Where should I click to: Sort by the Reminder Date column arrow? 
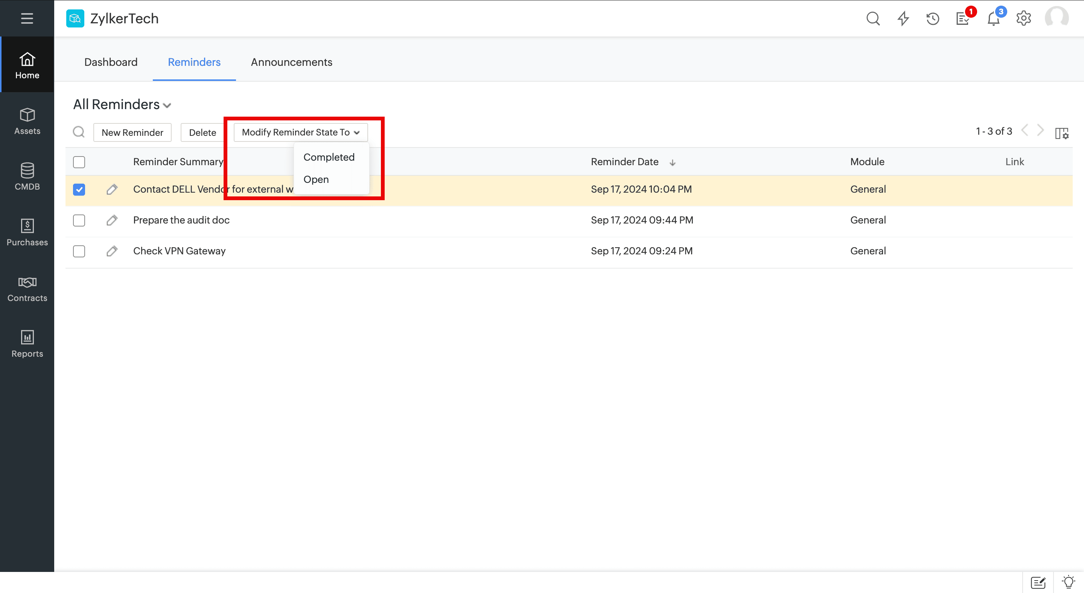tap(673, 162)
